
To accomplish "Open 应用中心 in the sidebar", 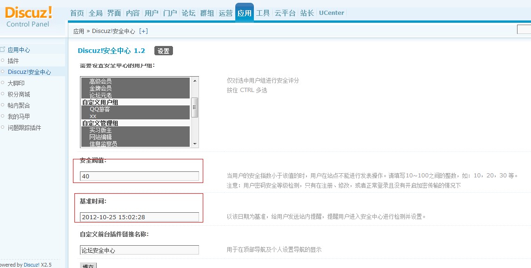I will (x=19, y=50).
